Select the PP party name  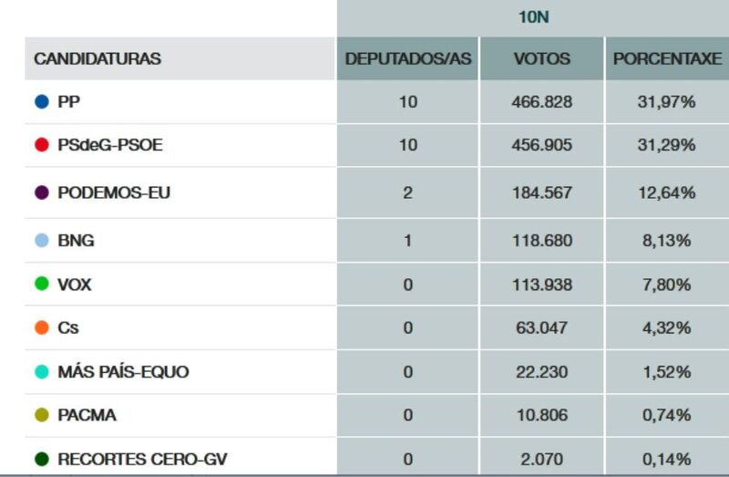[68, 102]
